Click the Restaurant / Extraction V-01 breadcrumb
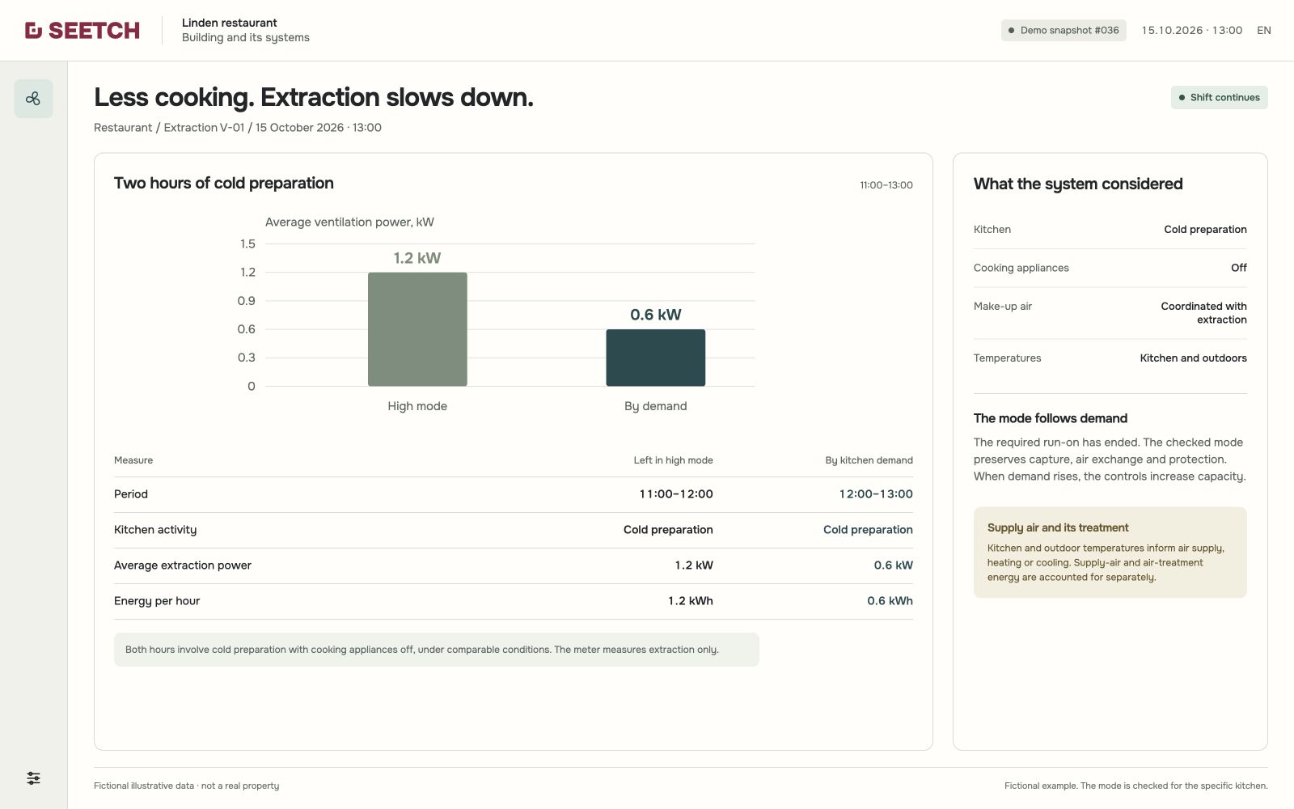The height and width of the screenshot is (809, 1294). (x=169, y=128)
